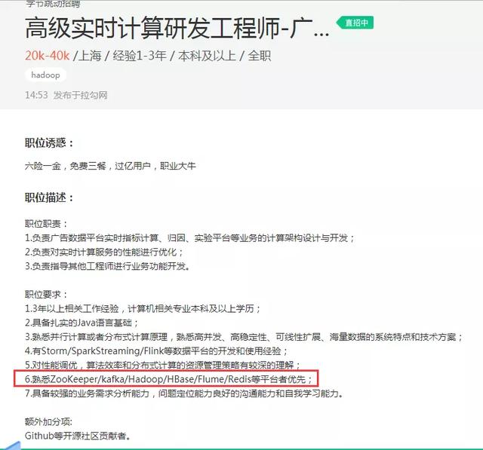Click the Storm/SparkStreaming/Flink requirement line

156,351
